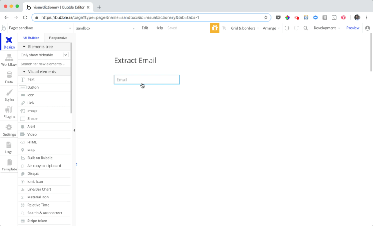Open the Logs section
This screenshot has height=226, width=373.
tap(9, 147)
